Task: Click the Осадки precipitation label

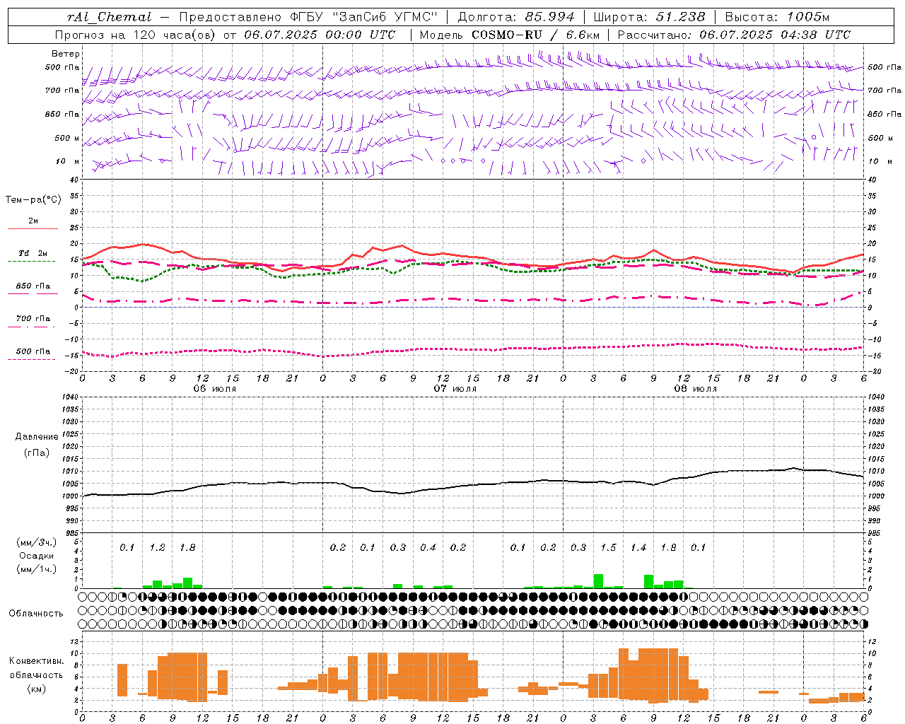Action: click(37, 556)
